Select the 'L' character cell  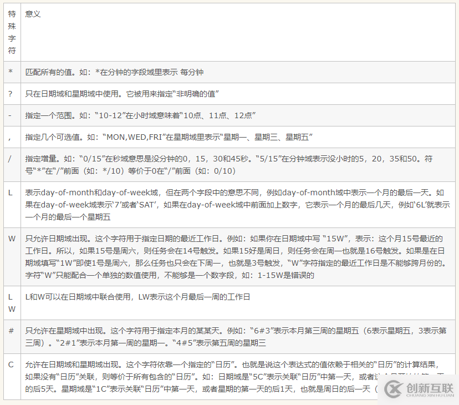pos(12,205)
